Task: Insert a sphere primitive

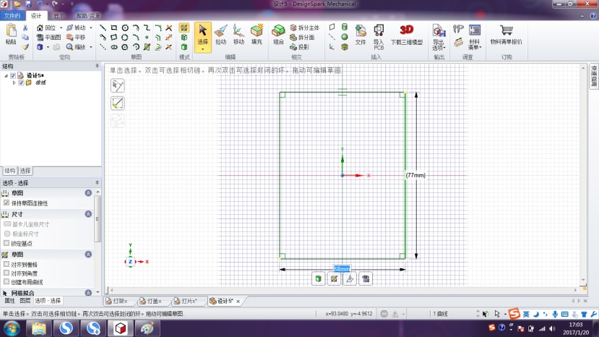Action: tap(345, 37)
